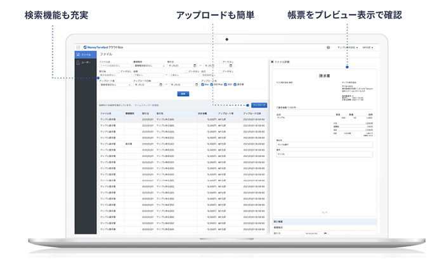This screenshot has height=259, width=444.
Task: Toggle データなし checkbox for 取引日
Action: [x=219, y=62]
